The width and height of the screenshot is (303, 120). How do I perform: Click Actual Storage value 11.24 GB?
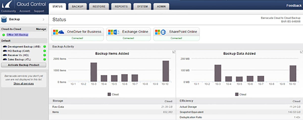pos(294,107)
